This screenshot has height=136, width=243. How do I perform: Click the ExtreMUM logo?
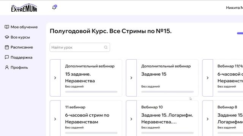(x=24, y=8)
